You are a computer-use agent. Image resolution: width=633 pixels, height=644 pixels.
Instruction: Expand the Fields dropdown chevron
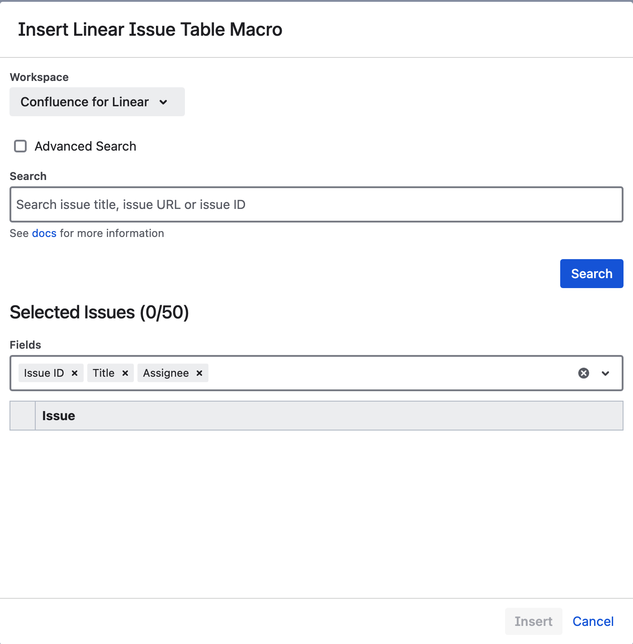point(605,373)
